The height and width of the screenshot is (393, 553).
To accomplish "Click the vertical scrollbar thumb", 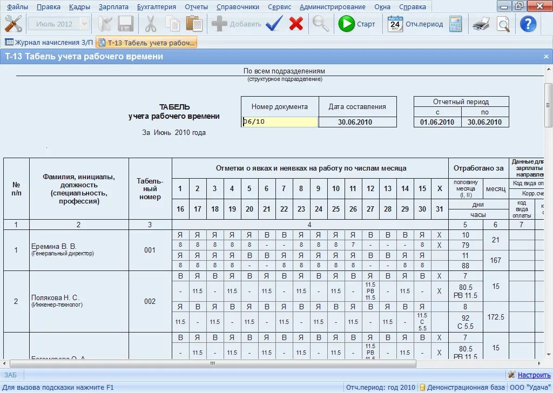I will (x=548, y=105).
